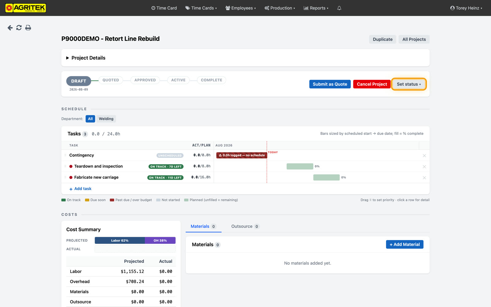Grab the Teardown and inspection drag handle
Screen dimensions: 491x307
(x=65, y=166)
